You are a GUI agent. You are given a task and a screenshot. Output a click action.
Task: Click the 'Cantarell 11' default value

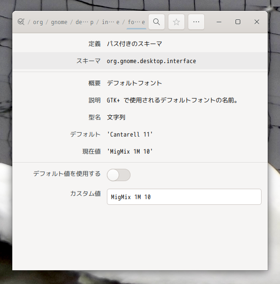[130, 134]
